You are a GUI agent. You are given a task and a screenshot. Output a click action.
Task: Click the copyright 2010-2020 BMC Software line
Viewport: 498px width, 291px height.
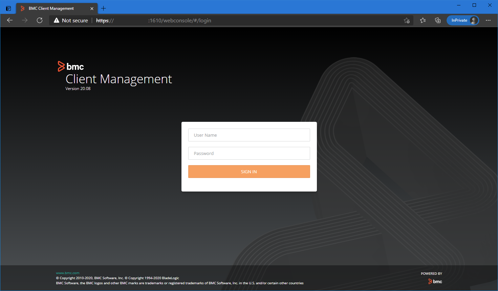[x=117, y=278]
